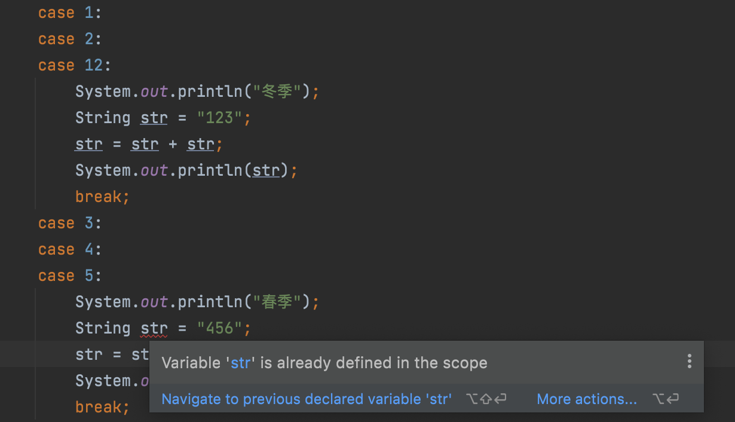Viewport: 735px width, 422px height.
Task: Click on the 'case 5:' label
Action: coord(70,276)
